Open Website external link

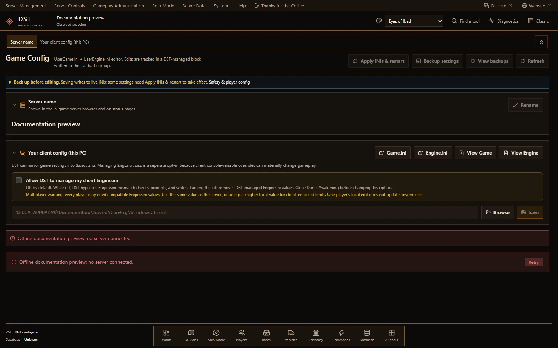click(536, 6)
